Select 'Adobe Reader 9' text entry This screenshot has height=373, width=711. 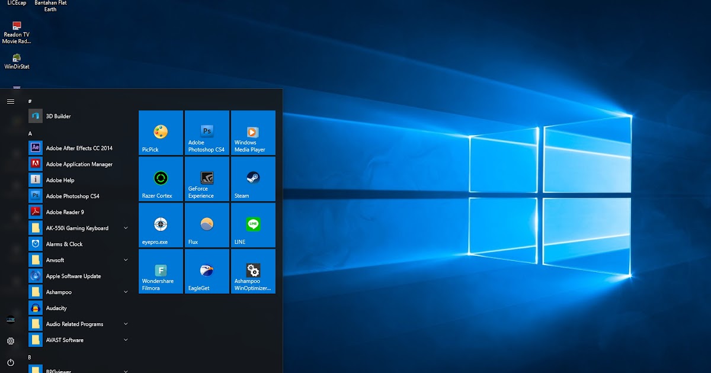point(65,212)
